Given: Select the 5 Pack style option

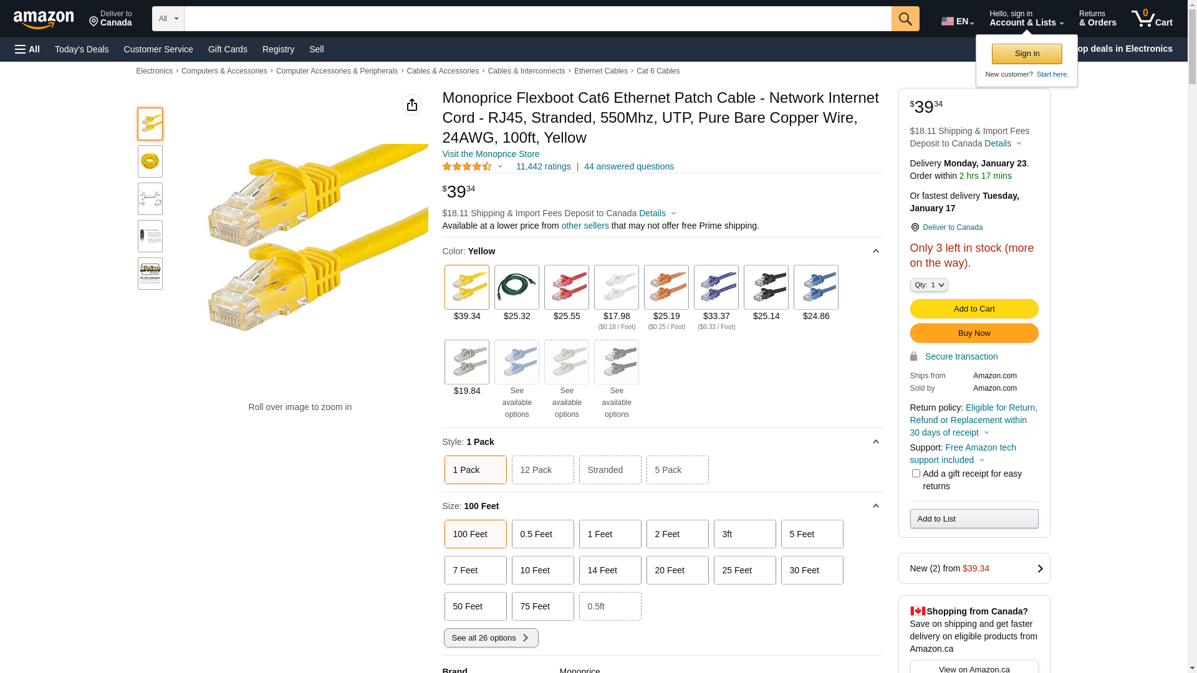Looking at the screenshot, I should click(677, 470).
